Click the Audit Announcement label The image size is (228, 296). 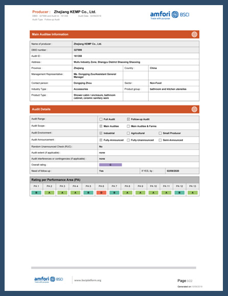(43, 140)
